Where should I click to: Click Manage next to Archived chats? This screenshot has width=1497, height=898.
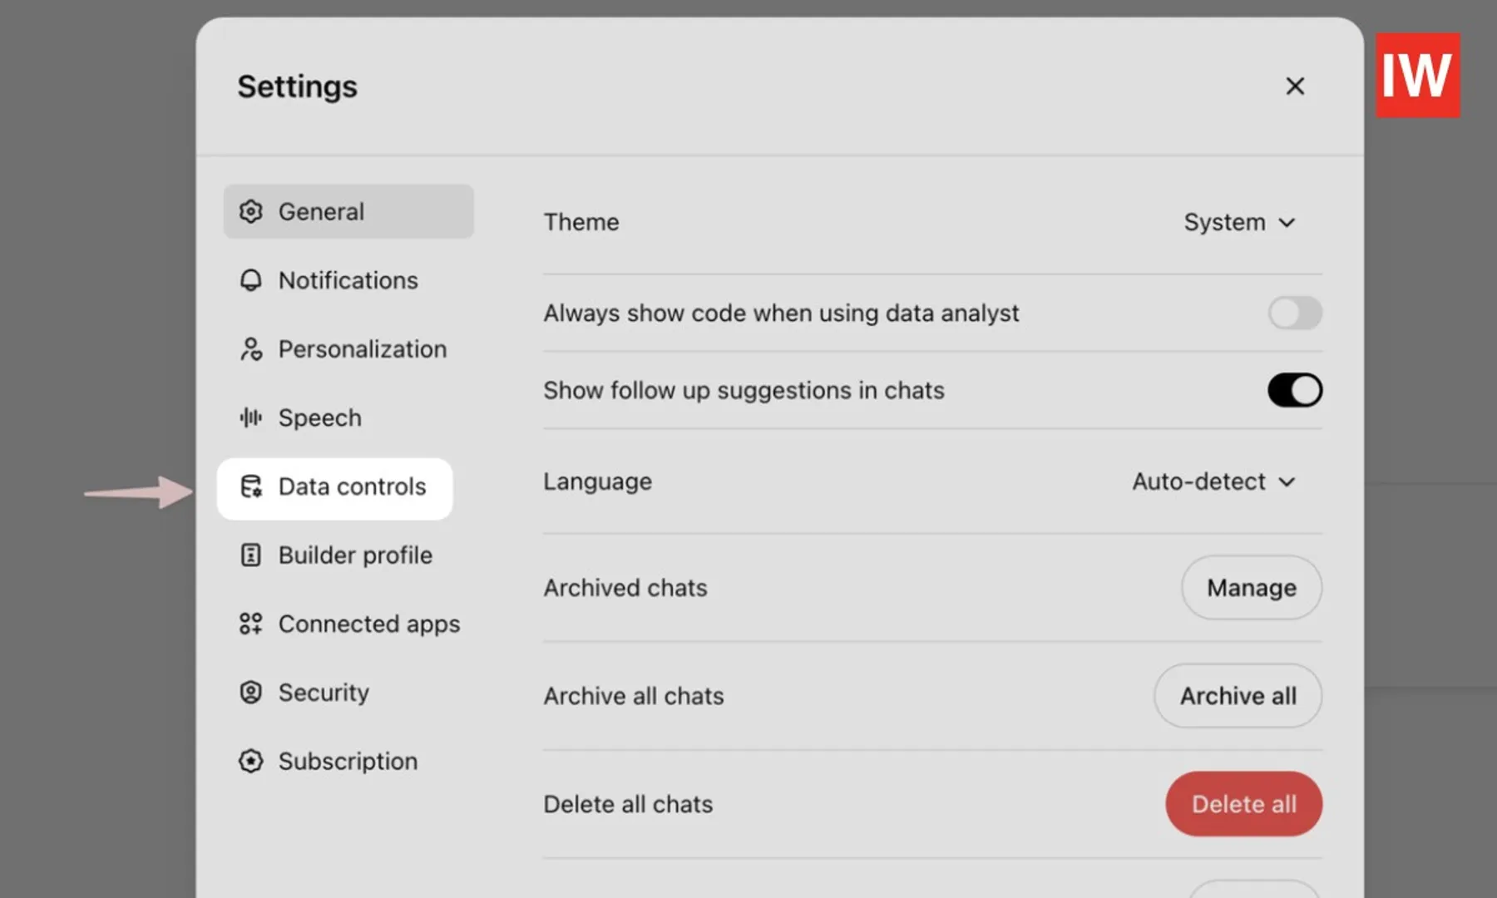click(x=1251, y=588)
